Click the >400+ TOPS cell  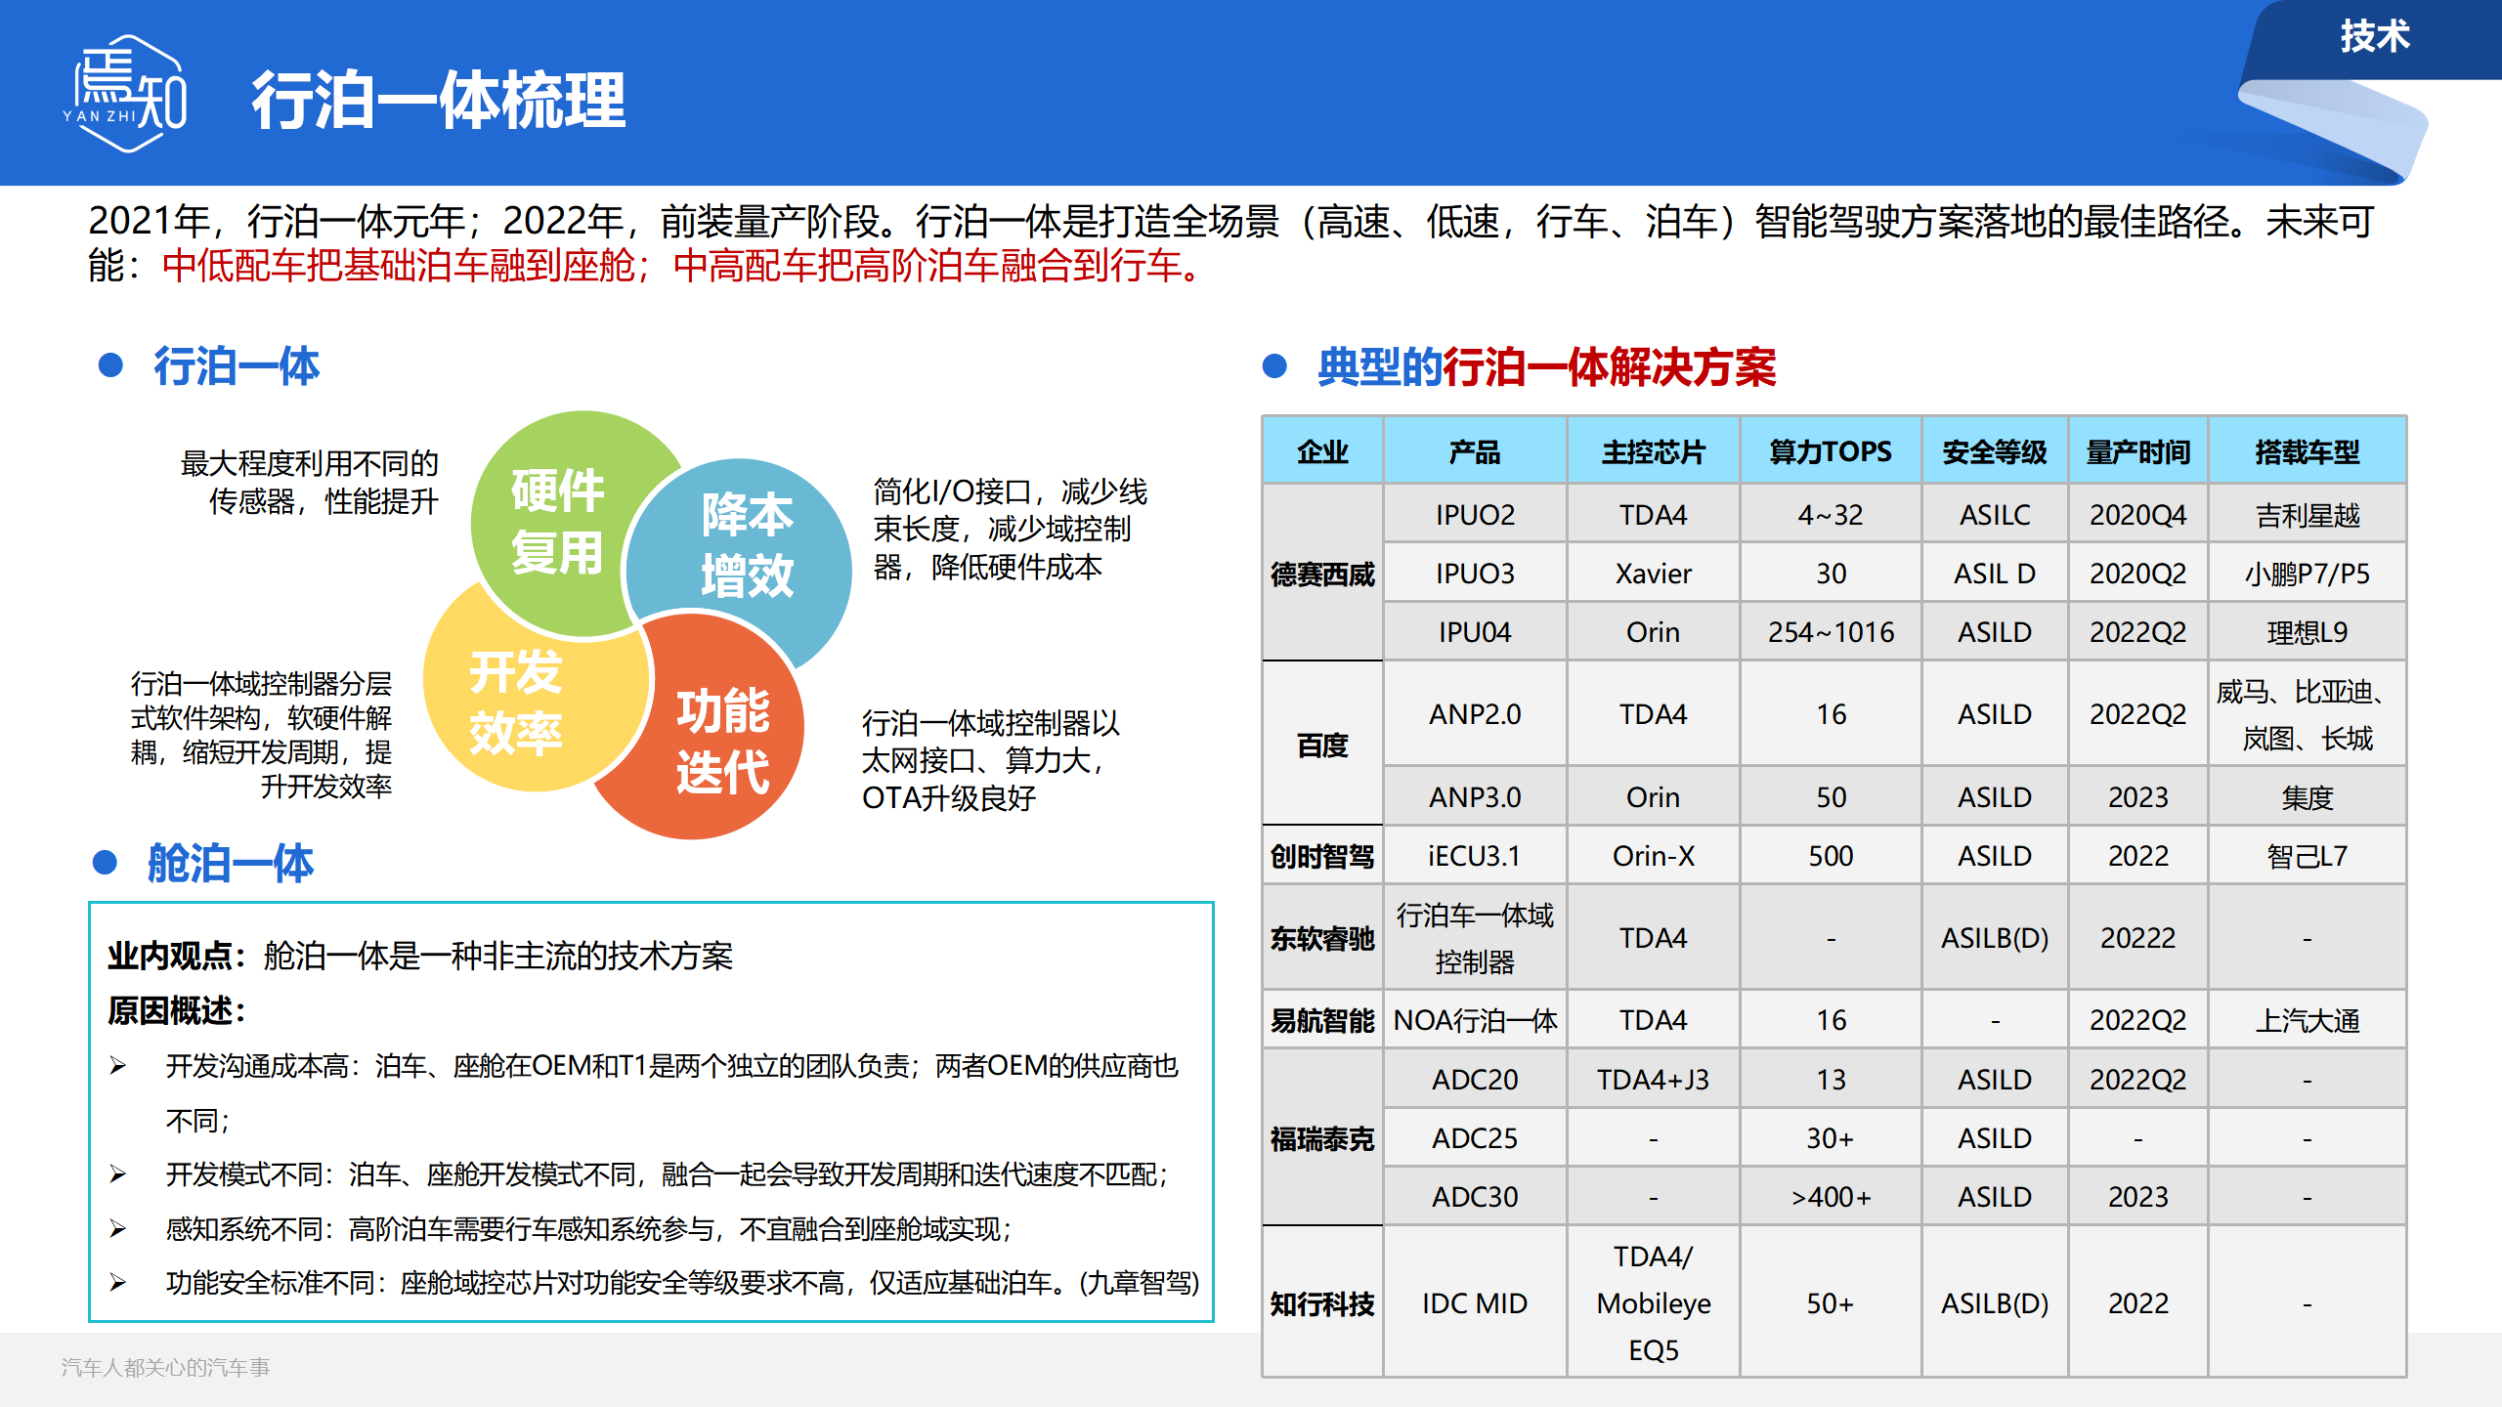(1831, 1197)
